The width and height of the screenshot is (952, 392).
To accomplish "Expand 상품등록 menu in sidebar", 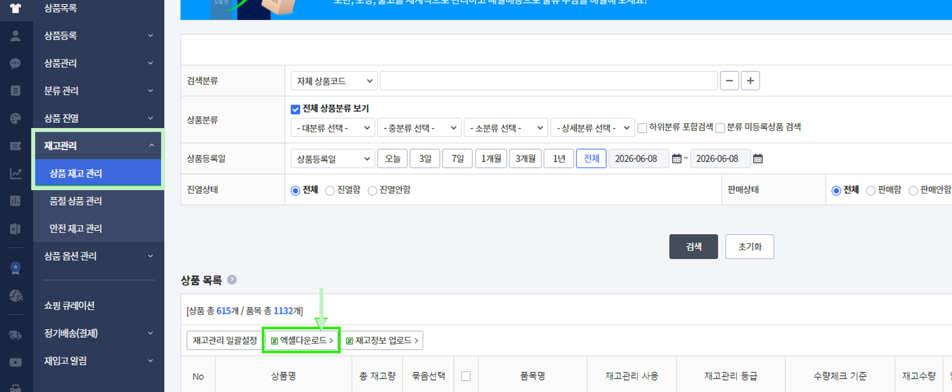I will 99,36.
